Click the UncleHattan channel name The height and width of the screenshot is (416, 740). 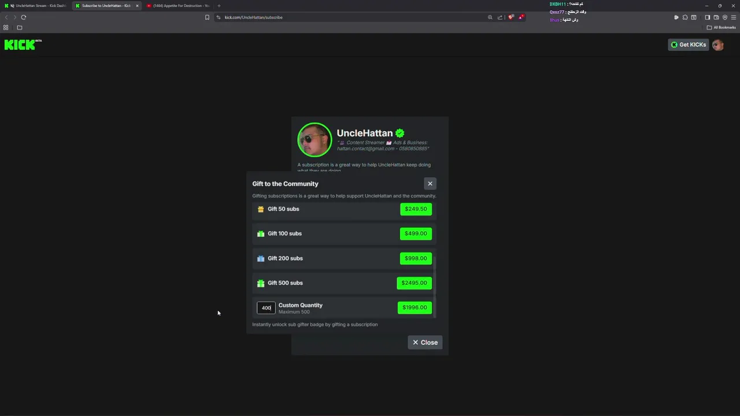[x=365, y=133]
